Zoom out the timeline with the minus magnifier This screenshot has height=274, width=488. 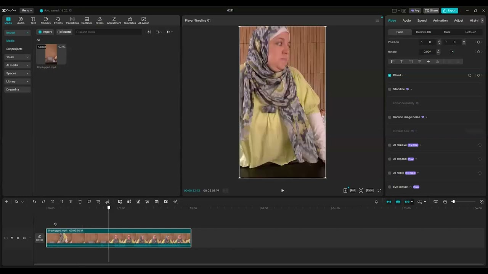[445, 202]
